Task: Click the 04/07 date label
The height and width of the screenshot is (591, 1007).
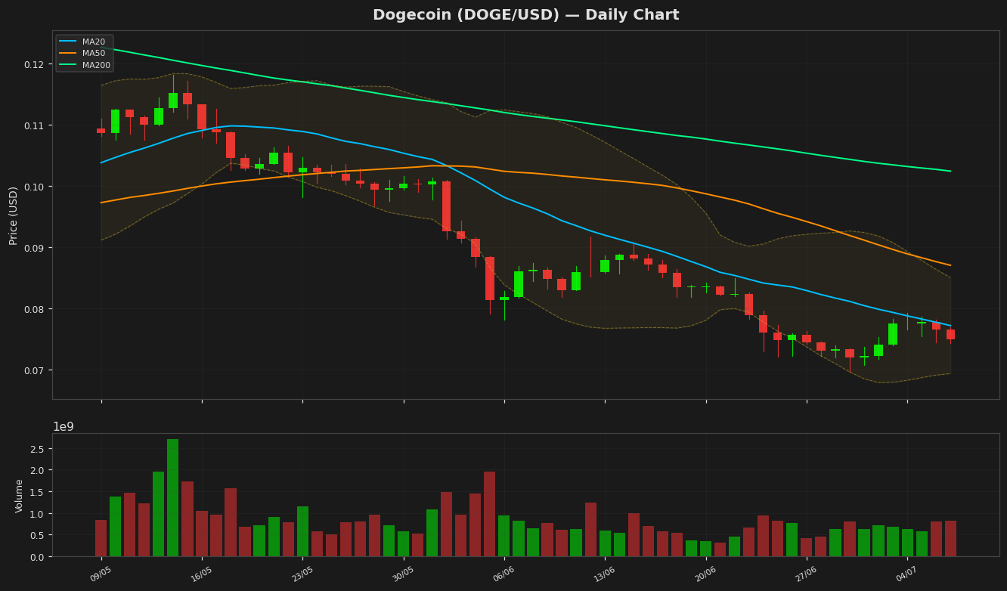Action: tap(906, 574)
